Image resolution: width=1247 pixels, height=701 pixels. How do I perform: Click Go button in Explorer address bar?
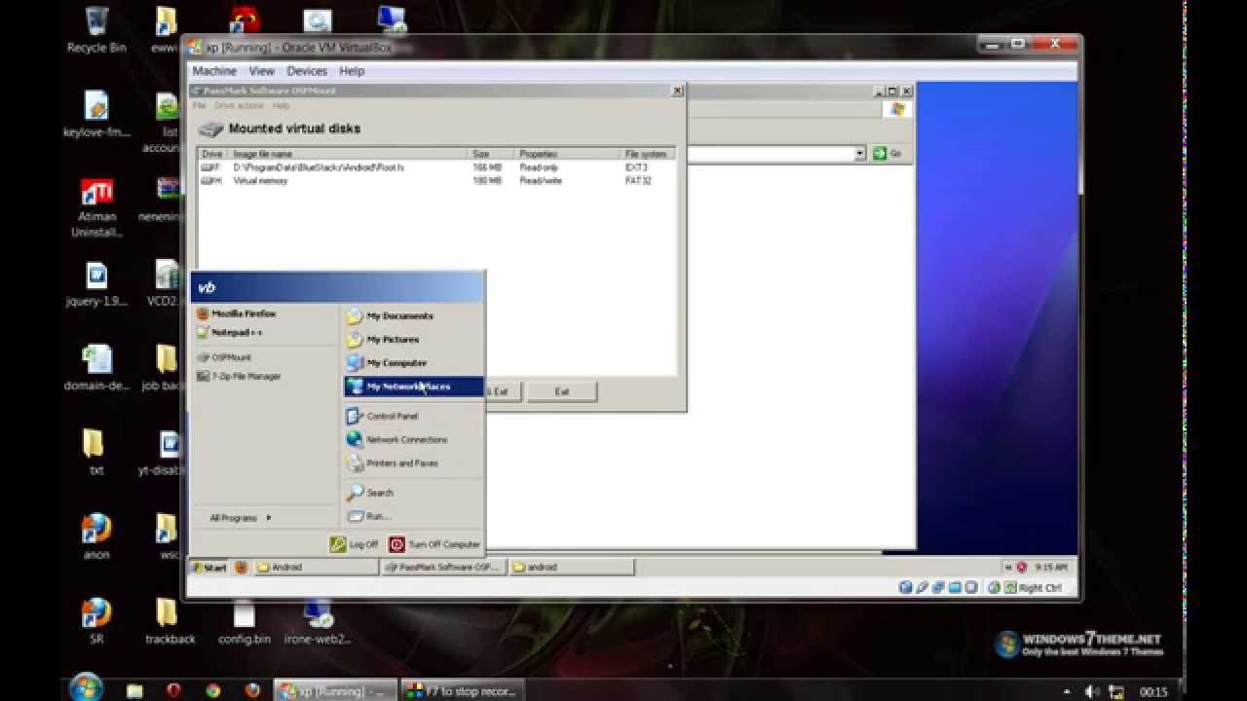[x=888, y=153]
